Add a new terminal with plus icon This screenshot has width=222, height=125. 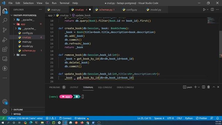(196, 87)
